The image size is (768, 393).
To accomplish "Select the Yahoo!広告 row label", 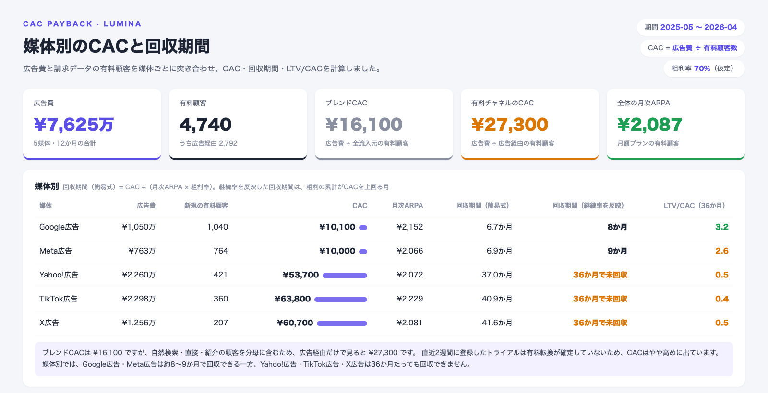I will [59, 275].
